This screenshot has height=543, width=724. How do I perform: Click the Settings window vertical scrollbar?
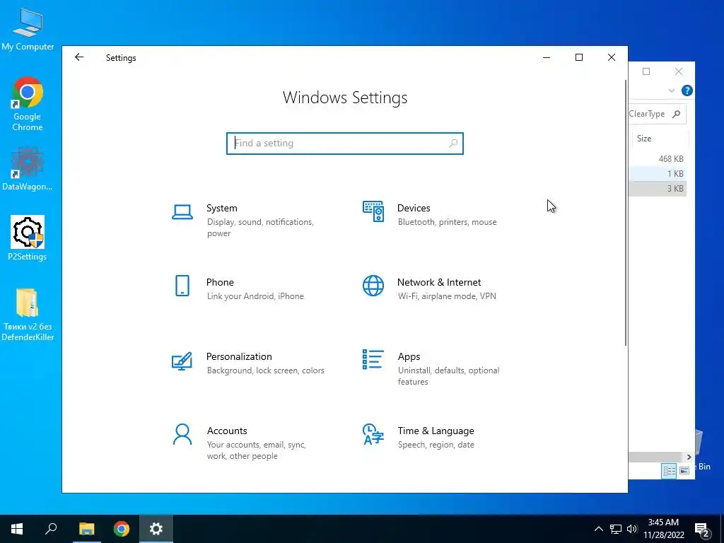pos(626,212)
